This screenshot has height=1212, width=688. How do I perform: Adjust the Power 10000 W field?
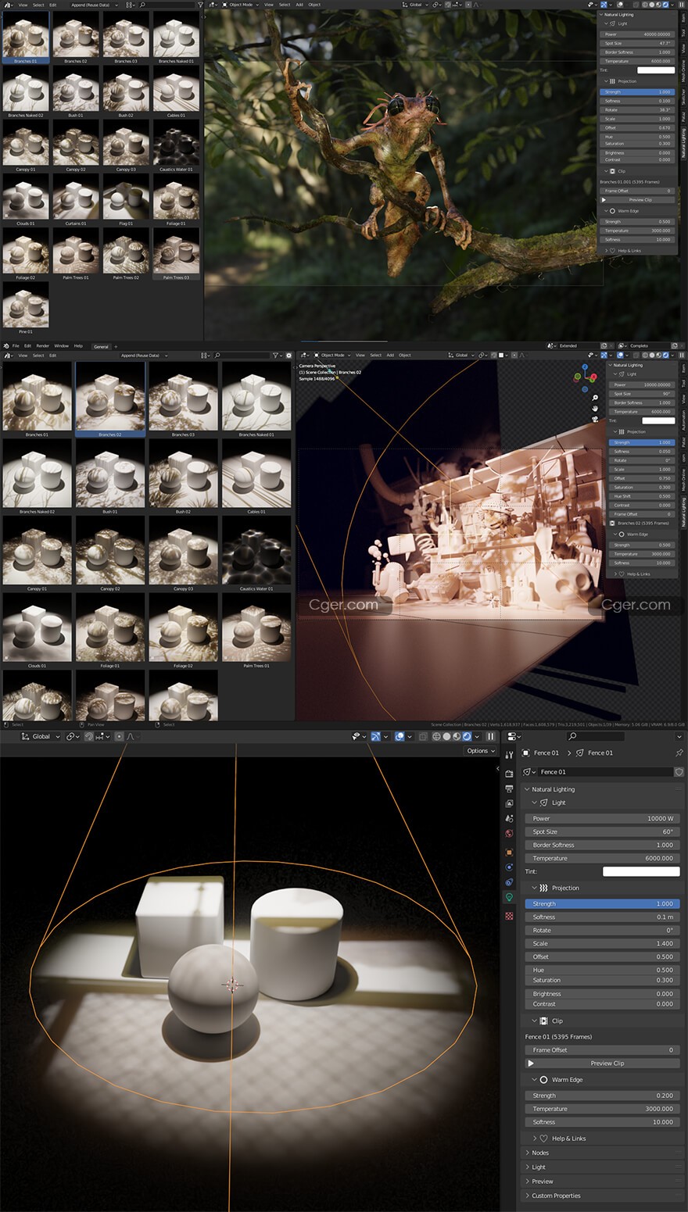click(x=602, y=818)
